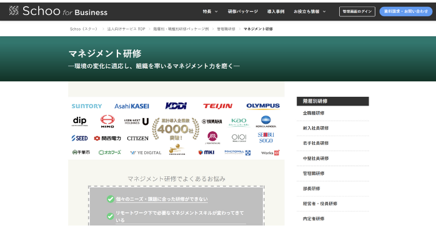Click the オカフーズ logo
This screenshot has width=436, height=228.
pyautogui.click(x=110, y=152)
